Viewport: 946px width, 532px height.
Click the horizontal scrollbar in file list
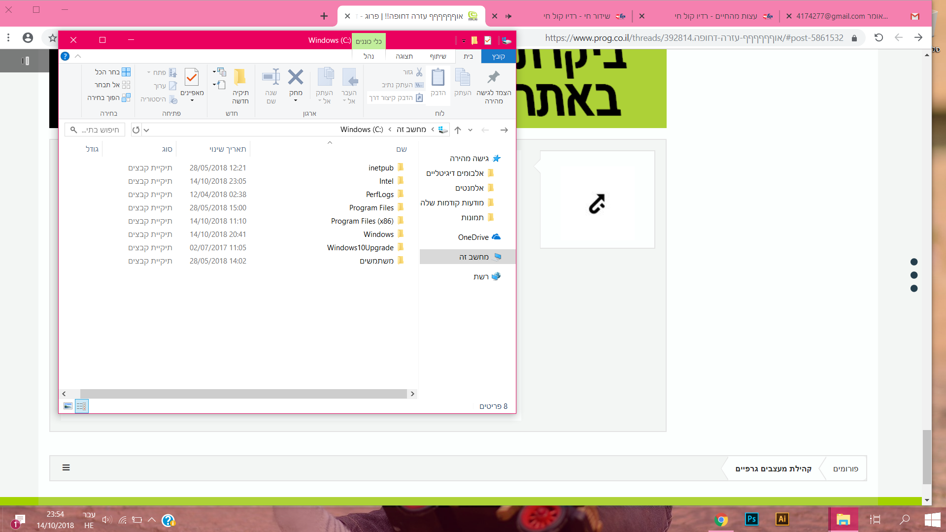click(x=243, y=394)
